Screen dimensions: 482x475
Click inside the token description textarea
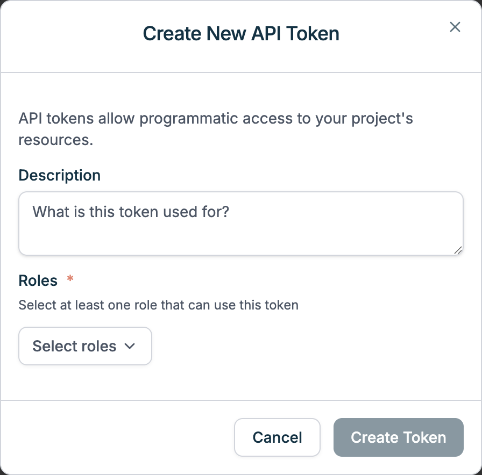coord(241,223)
